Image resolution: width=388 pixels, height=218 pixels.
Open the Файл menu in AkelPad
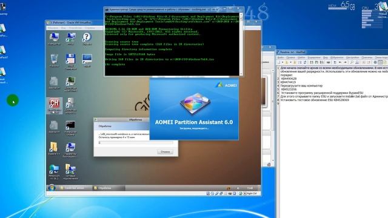[280, 58]
